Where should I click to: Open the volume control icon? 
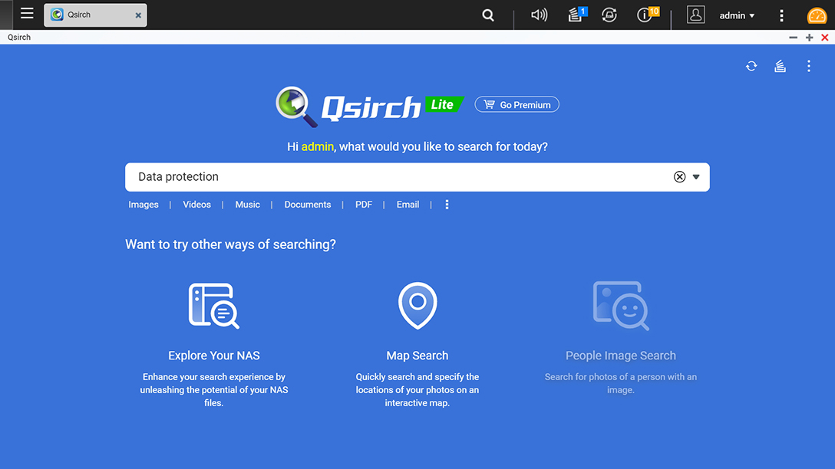pyautogui.click(x=539, y=15)
